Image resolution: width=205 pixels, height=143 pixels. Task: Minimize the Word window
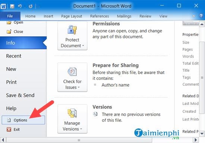[162, 6]
